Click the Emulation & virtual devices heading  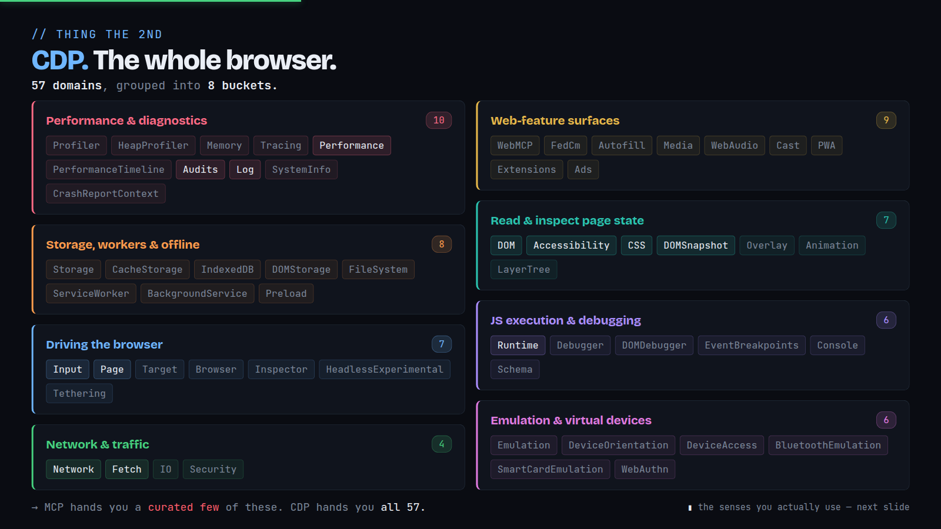tap(571, 420)
